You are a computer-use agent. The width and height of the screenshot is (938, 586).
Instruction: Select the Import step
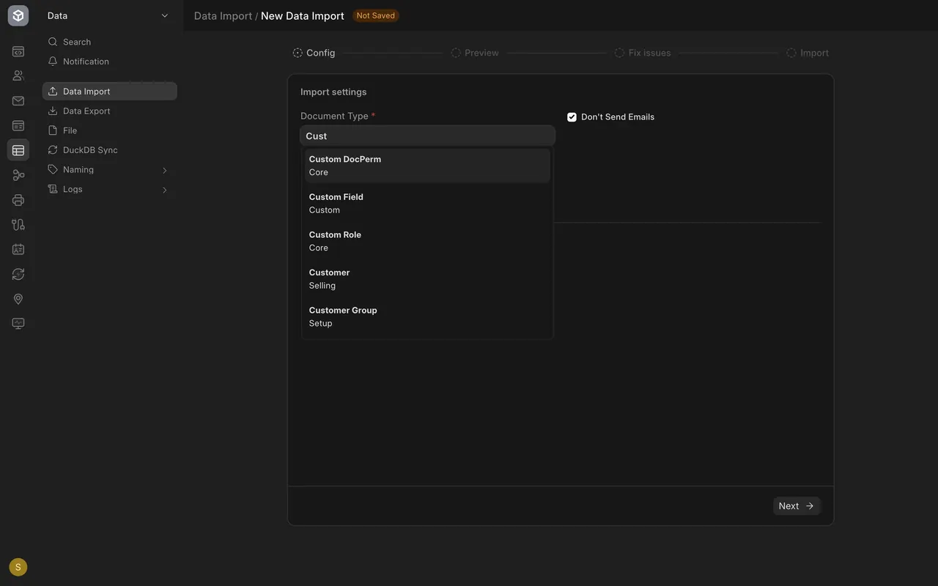808,53
